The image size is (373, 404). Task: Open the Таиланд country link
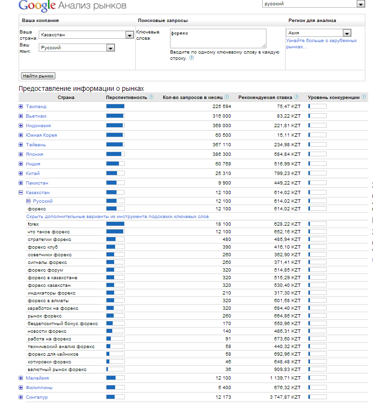tap(36, 107)
